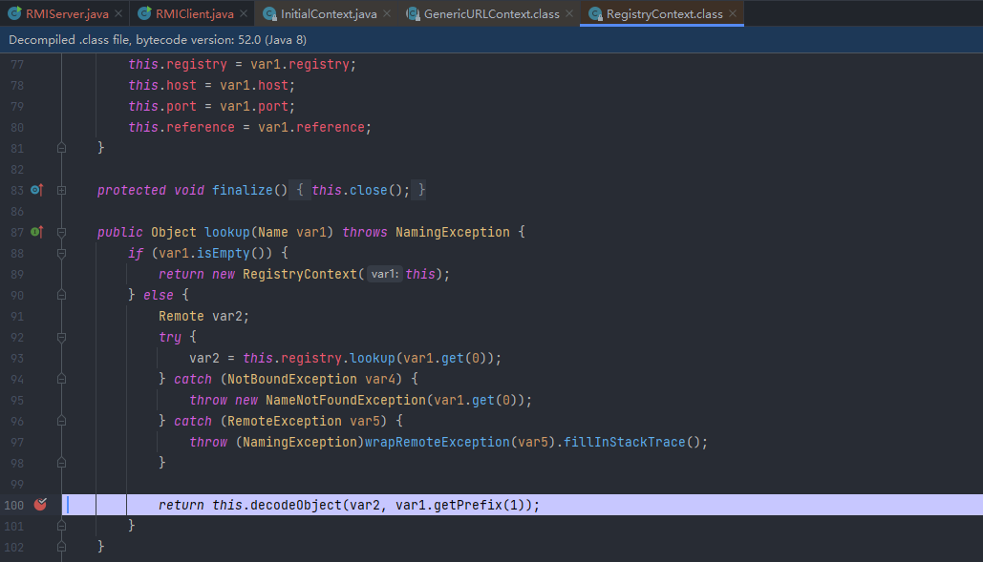Screen dimensions: 983x562
Task: Click the InitialContext.java file icon
Action: click(x=269, y=13)
